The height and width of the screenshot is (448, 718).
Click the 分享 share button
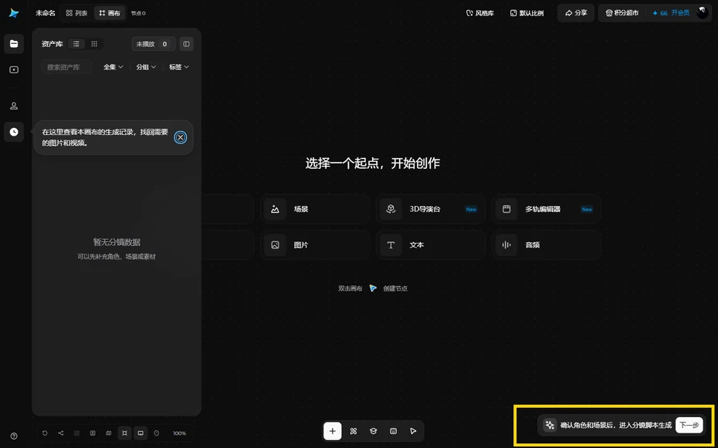coord(576,13)
